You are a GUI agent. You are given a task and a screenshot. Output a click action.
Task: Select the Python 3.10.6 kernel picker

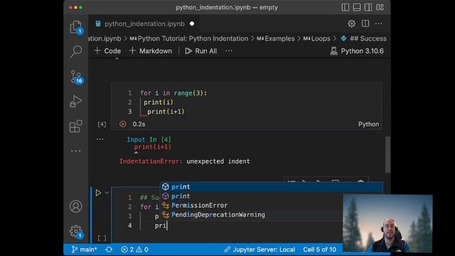pyautogui.click(x=357, y=51)
